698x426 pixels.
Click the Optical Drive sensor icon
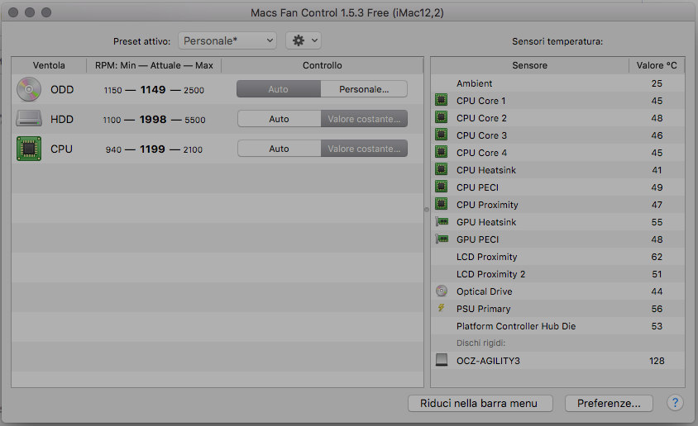pyautogui.click(x=442, y=291)
